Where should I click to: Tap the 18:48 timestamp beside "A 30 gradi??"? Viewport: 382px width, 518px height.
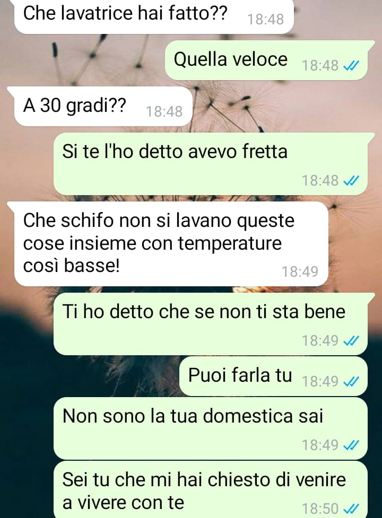[164, 112]
